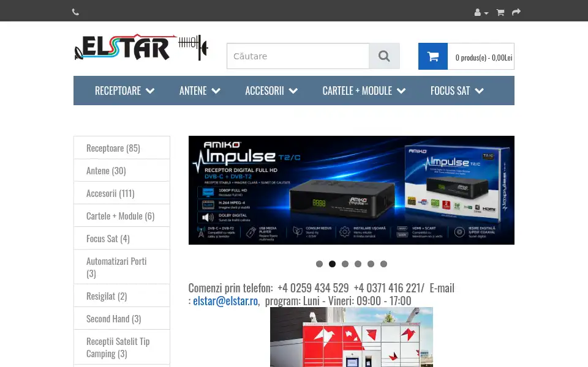Select Accesorii (111) category
Image resolution: width=588 pixels, height=367 pixels.
point(122,193)
